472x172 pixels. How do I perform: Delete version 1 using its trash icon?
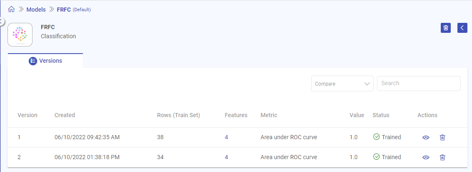click(442, 138)
